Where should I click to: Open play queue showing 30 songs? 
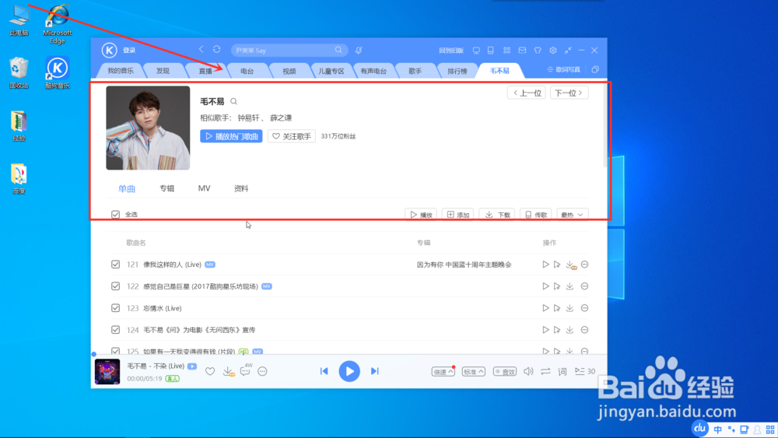point(584,371)
